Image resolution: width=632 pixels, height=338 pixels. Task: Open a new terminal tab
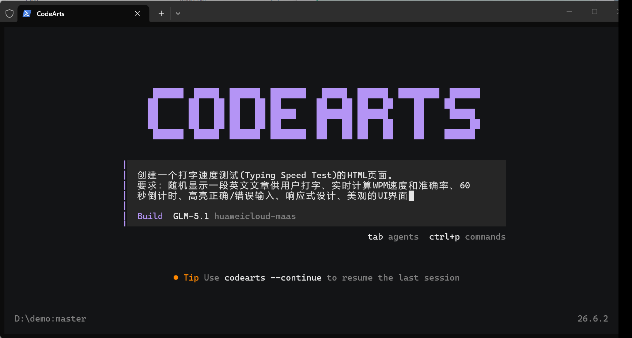click(161, 14)
